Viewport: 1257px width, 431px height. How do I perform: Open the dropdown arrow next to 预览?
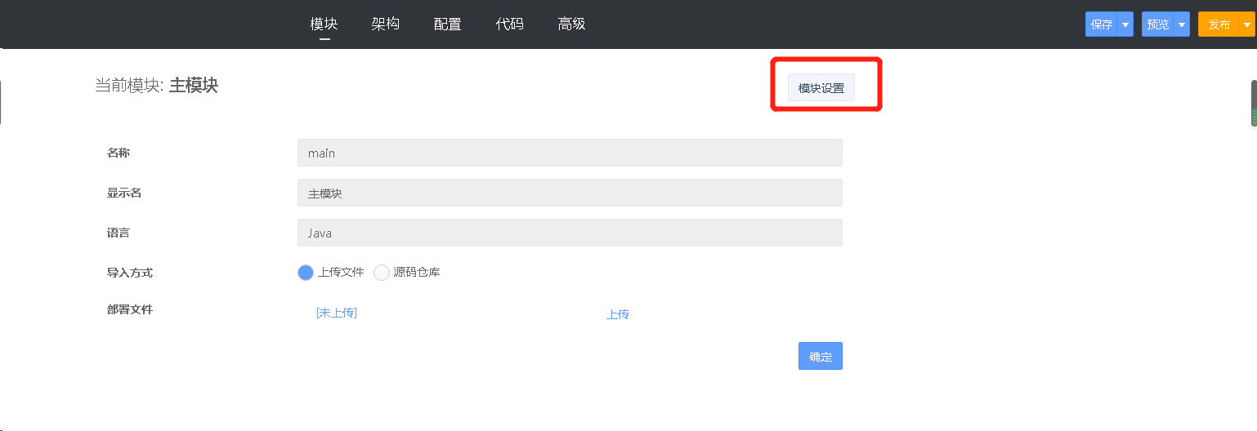pyautogui.click(x=1182, y=24)
